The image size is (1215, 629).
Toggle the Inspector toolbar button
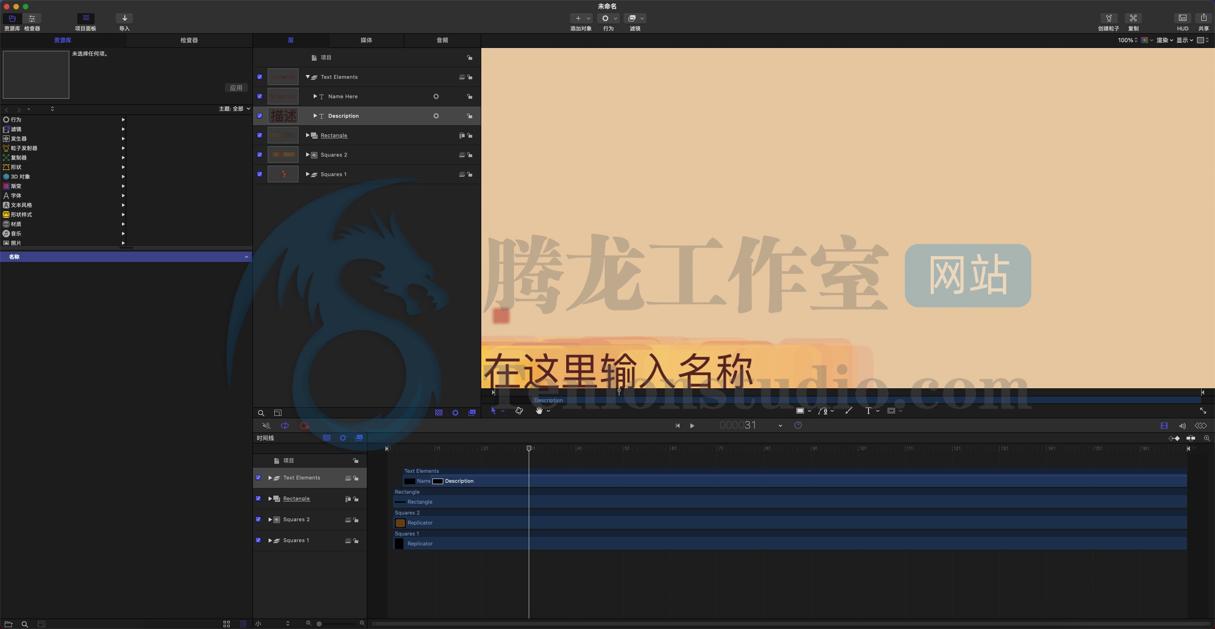[32, 19]
